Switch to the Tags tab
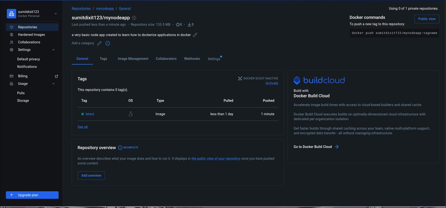The image size is (446, 208). coord(103,59)
